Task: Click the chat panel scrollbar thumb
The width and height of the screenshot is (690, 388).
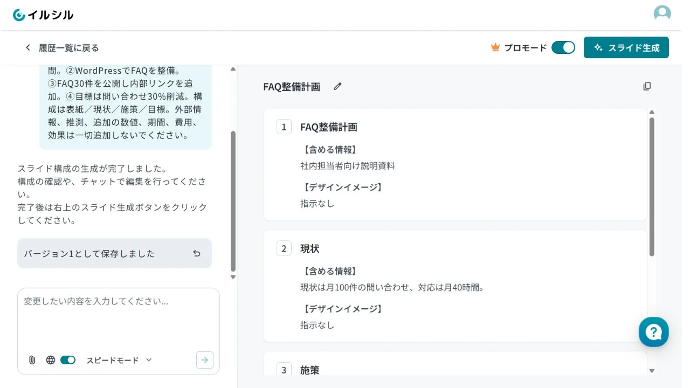Action: tap(233, 201)
